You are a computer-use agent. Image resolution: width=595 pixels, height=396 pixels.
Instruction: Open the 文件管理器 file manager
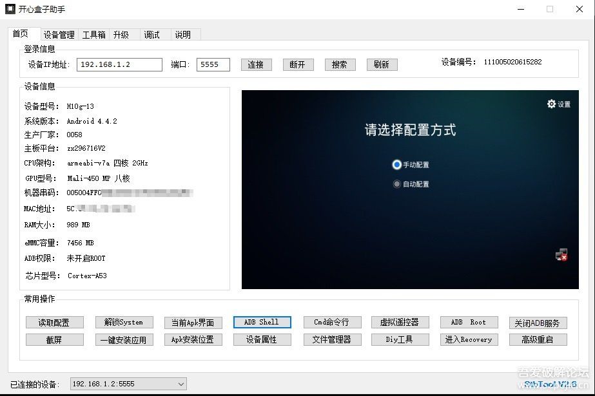tap(331, 340)
